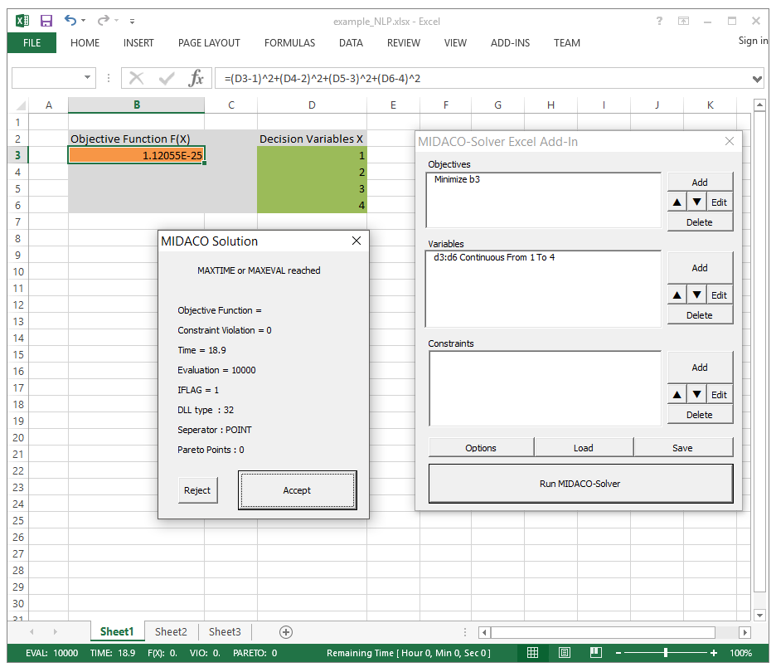Open the FILE tab
Screen dimensions: 776x672
(32, 43)
